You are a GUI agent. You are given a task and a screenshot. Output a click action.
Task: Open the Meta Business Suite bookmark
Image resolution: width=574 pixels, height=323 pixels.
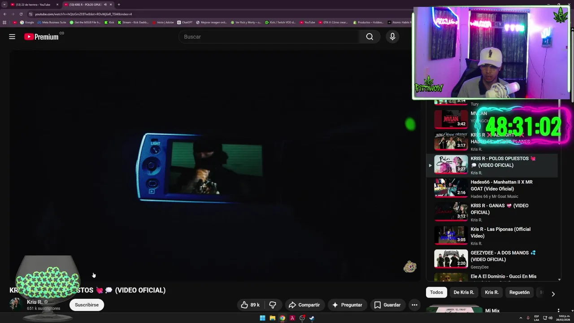coord(52,22)
